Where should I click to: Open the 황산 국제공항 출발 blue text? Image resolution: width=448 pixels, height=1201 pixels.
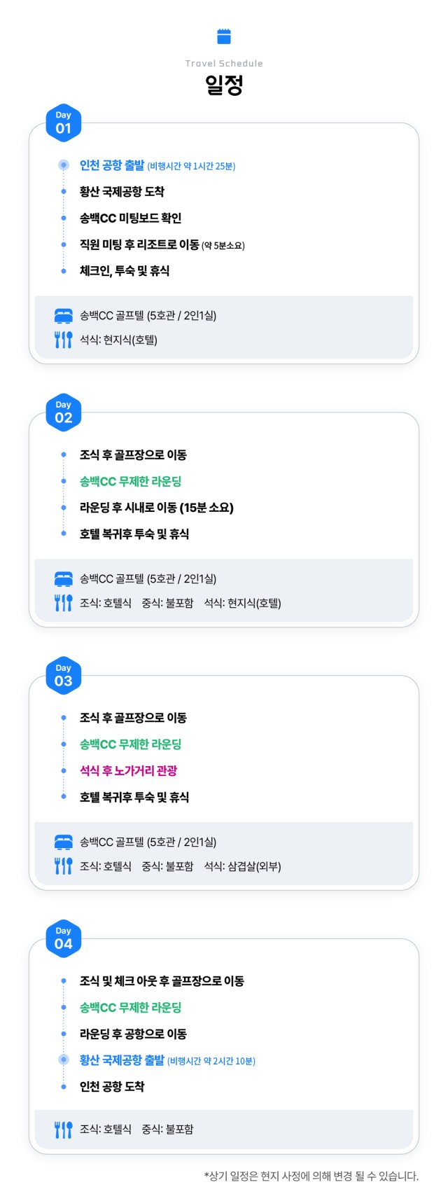(122, 1060)
